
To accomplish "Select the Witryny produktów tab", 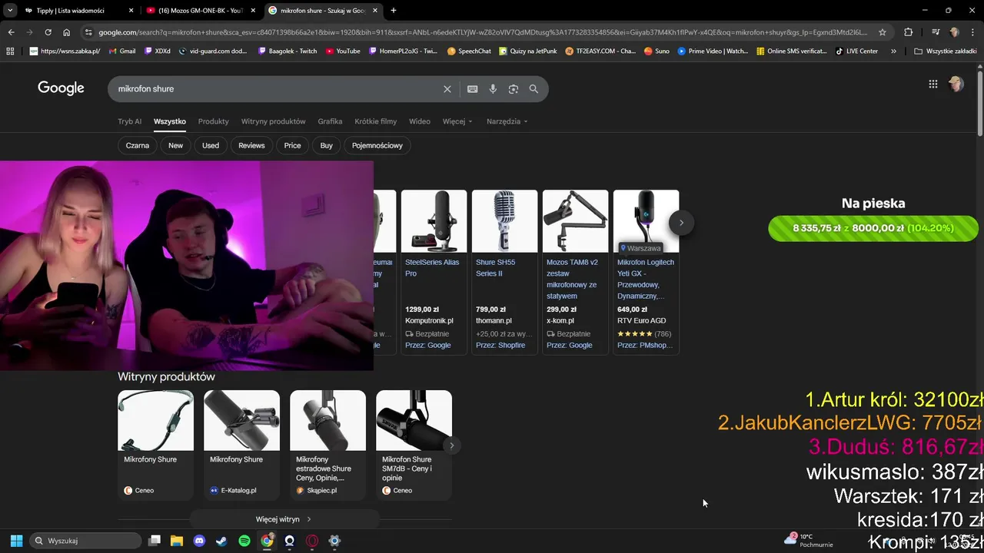I will coord(273,121).
